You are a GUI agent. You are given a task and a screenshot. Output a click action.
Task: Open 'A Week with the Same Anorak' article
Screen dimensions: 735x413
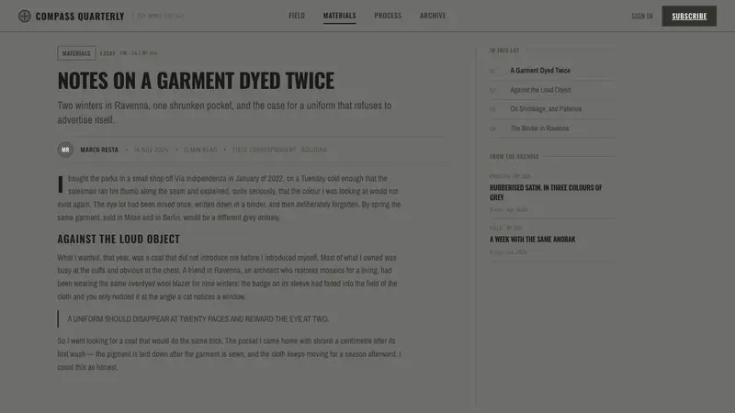[x=532, y=240]
